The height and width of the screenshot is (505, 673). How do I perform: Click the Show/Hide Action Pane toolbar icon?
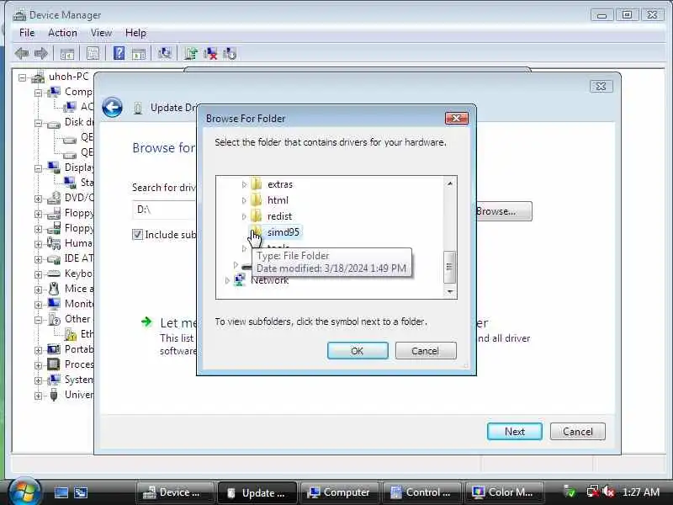point(139,54)
